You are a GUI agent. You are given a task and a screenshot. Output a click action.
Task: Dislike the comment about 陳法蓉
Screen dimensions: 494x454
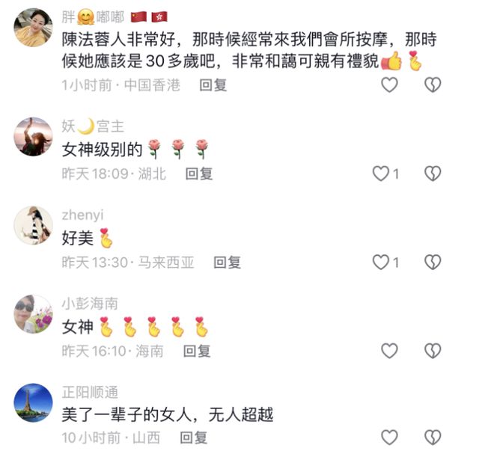pyautogui.click(x=433, y=85)
